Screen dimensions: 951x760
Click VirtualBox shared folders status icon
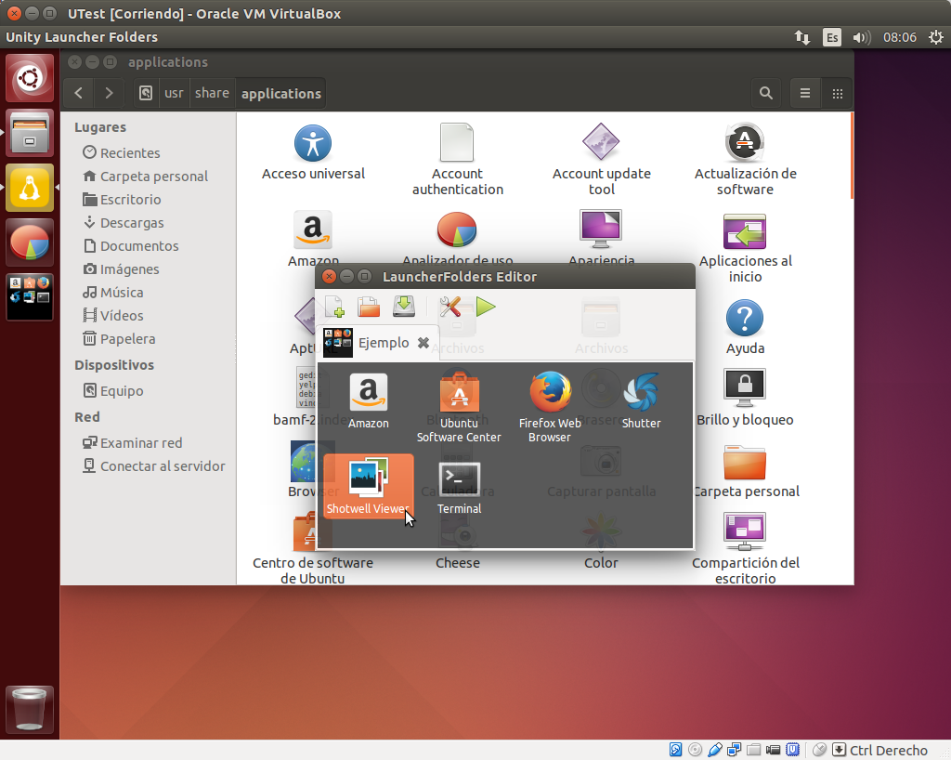point(754,751)
